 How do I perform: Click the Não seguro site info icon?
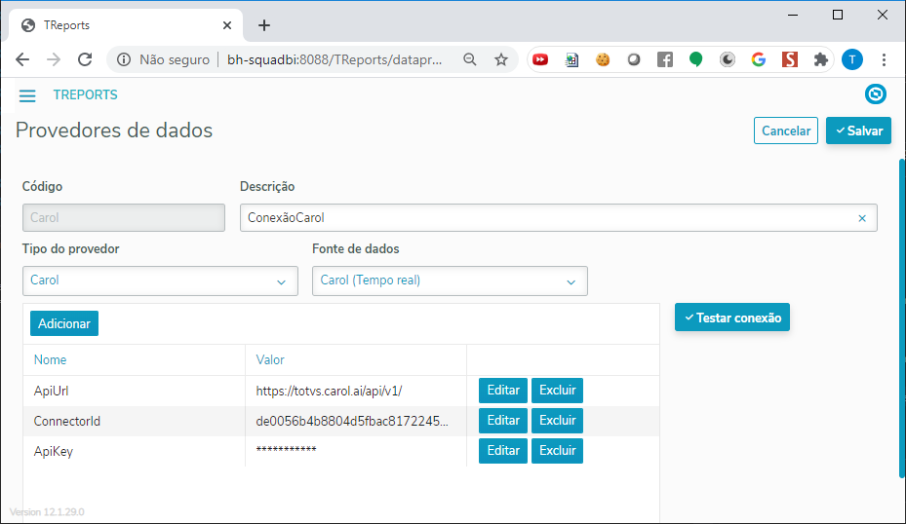click(x=124, y=59)
